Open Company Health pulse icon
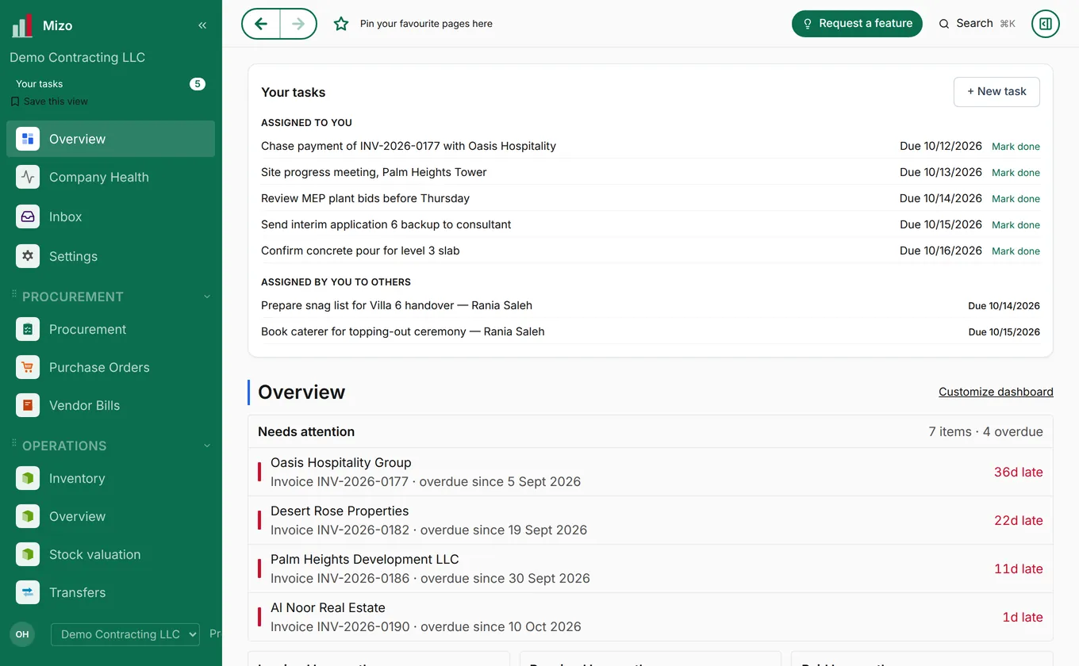 pos(28,177)
